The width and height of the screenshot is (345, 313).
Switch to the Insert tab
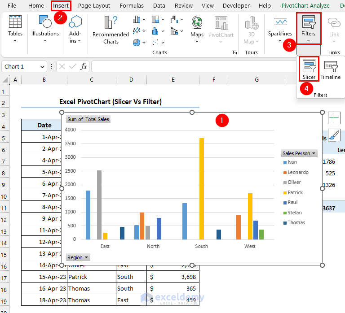click(x=61, y=5)
